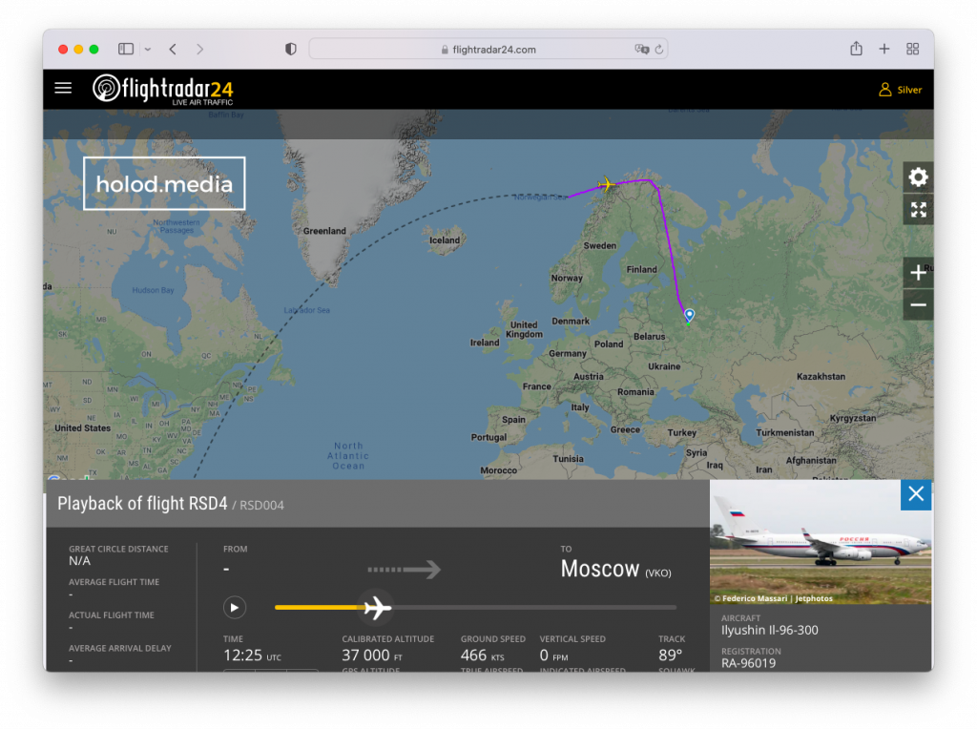Viewport: 977px width, 729px height.
Task: Click the Ilyushin aircraft photo
Action: click(x=821, y=542)
